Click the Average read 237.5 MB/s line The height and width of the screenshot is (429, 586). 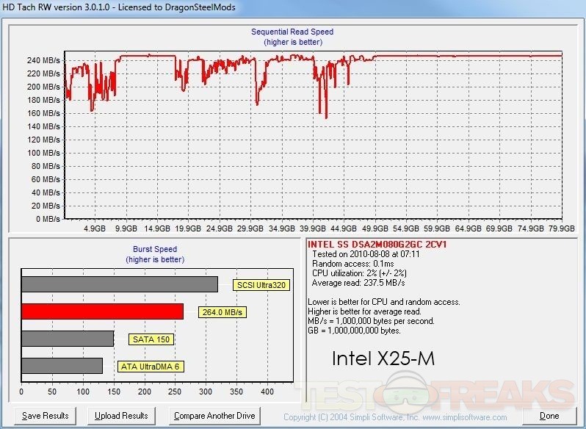(369, 283)
